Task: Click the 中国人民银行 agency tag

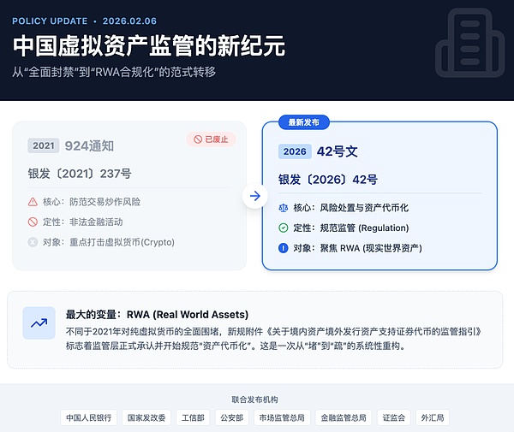Action: click(88, 418)
